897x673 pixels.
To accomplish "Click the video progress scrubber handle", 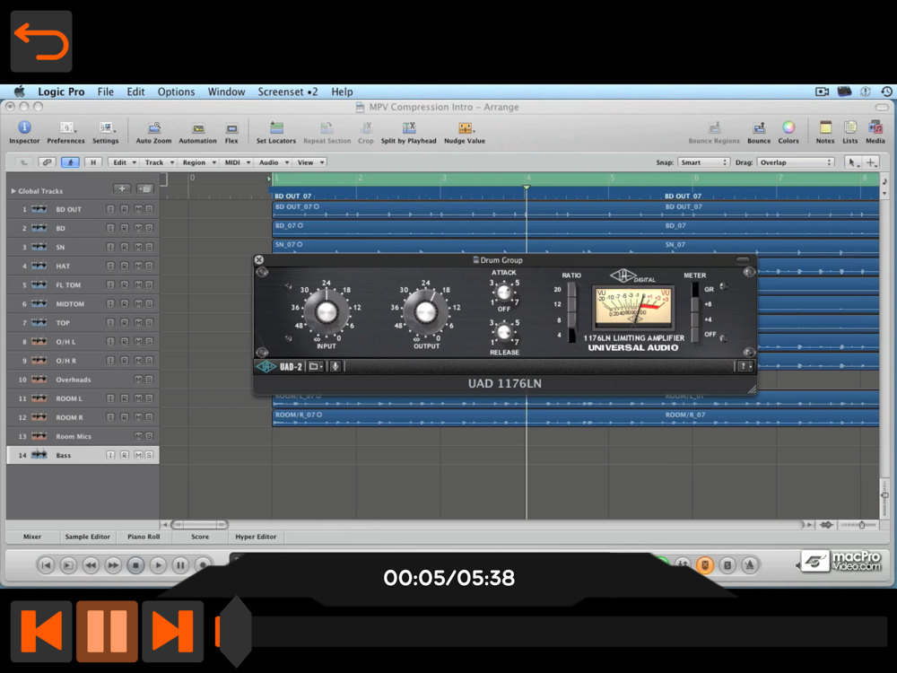I will click(236, 632).
